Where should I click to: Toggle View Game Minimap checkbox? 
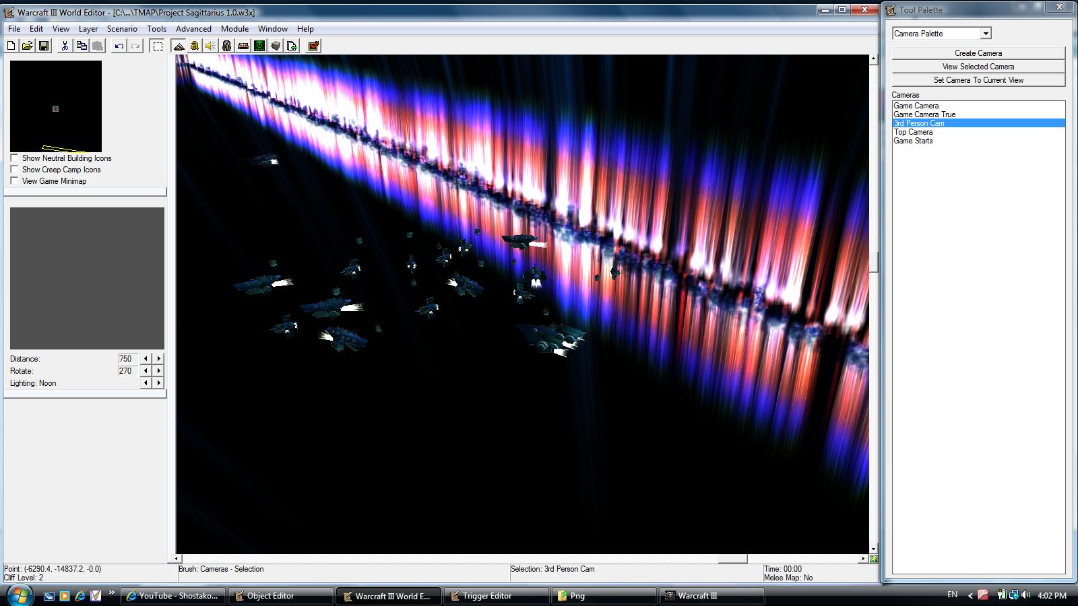pos(14,181)
